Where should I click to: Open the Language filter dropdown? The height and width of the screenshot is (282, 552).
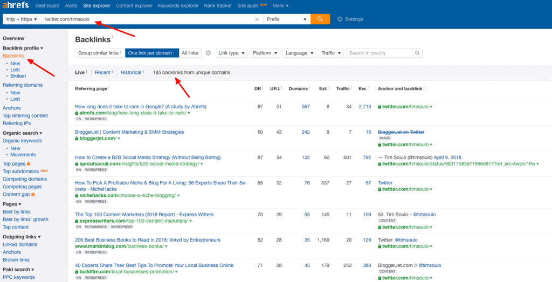coord(300,53)
